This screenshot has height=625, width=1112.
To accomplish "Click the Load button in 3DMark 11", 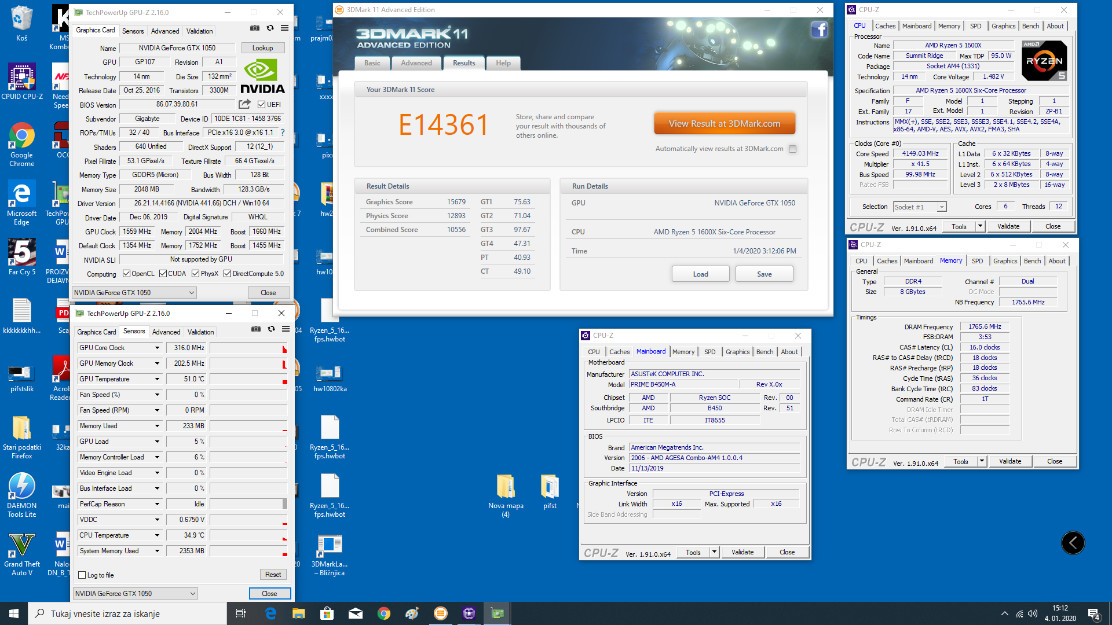I will tap(700, 274).
